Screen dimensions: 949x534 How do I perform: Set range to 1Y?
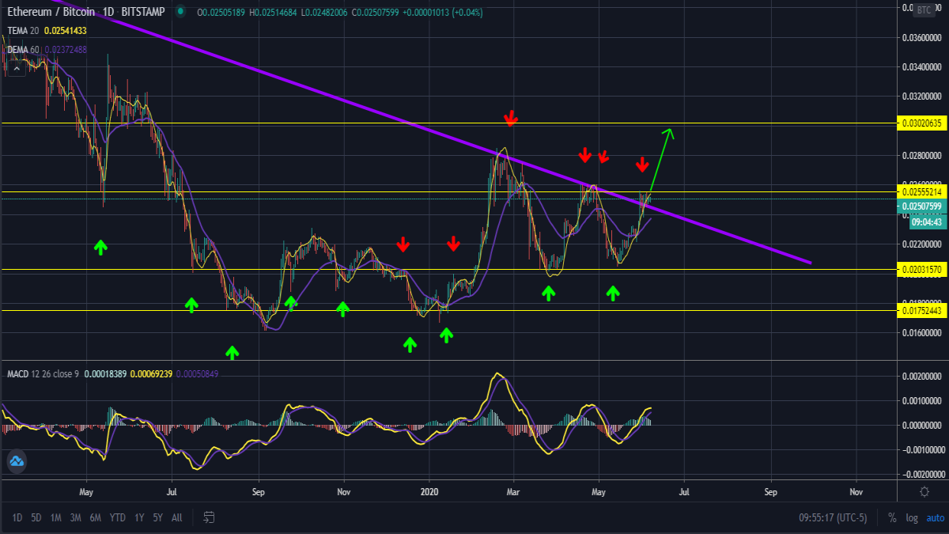tap(139, 517)
